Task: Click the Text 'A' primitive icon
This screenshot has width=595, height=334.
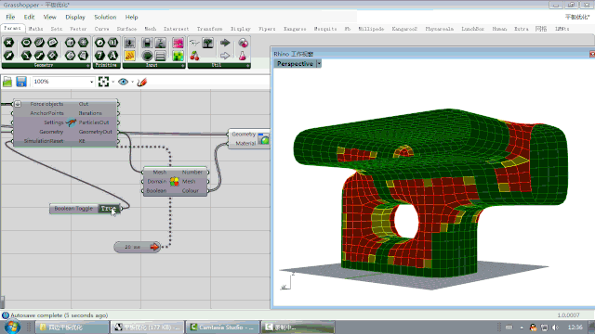Action: (x=112, y=56)
